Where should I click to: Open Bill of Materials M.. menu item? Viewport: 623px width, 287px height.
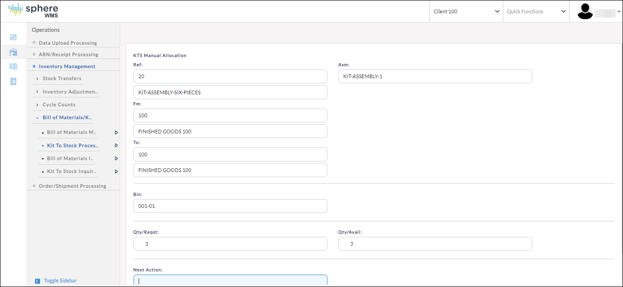[x=72, y=132]
